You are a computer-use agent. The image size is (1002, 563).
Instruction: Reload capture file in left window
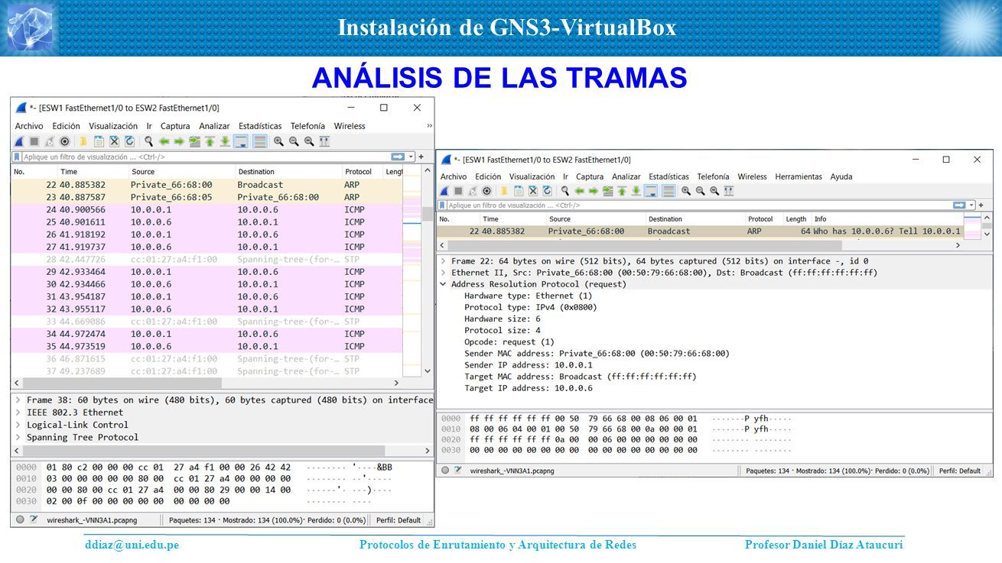[129, 141]
